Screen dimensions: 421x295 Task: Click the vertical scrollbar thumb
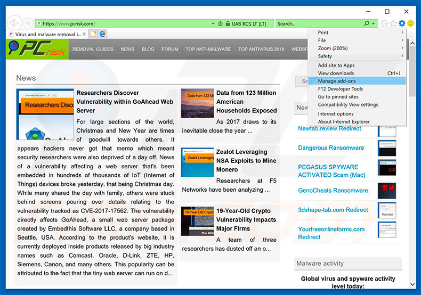tap(412, 72)
